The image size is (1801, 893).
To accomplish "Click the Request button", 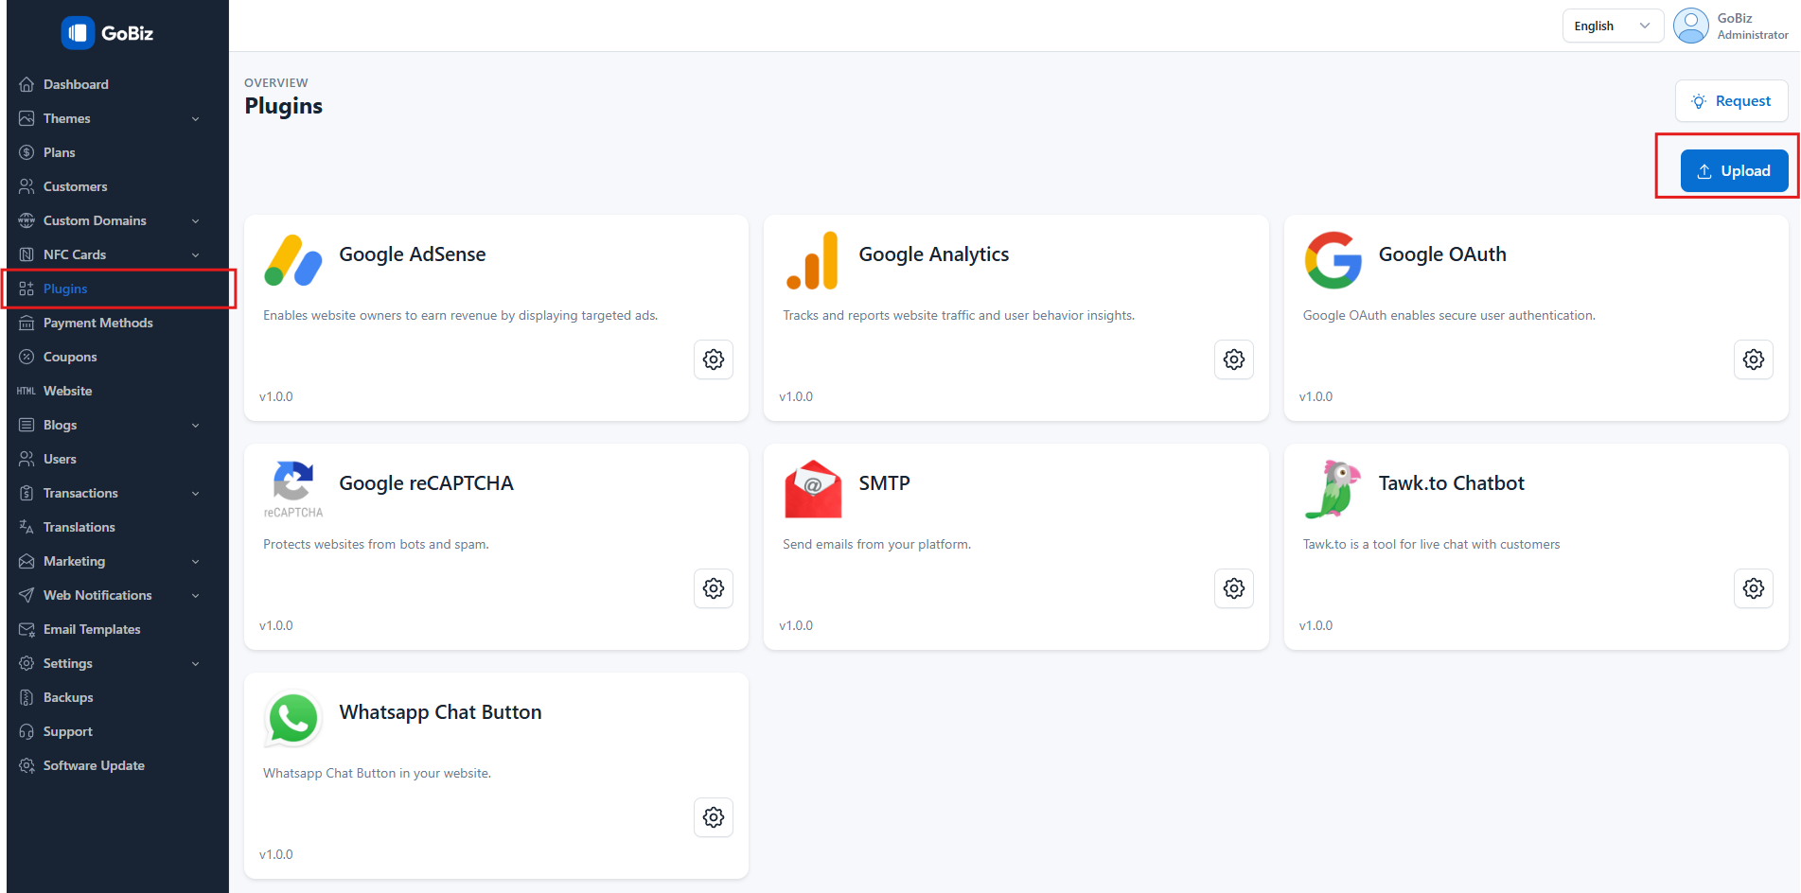I will tap(1731, 101).
